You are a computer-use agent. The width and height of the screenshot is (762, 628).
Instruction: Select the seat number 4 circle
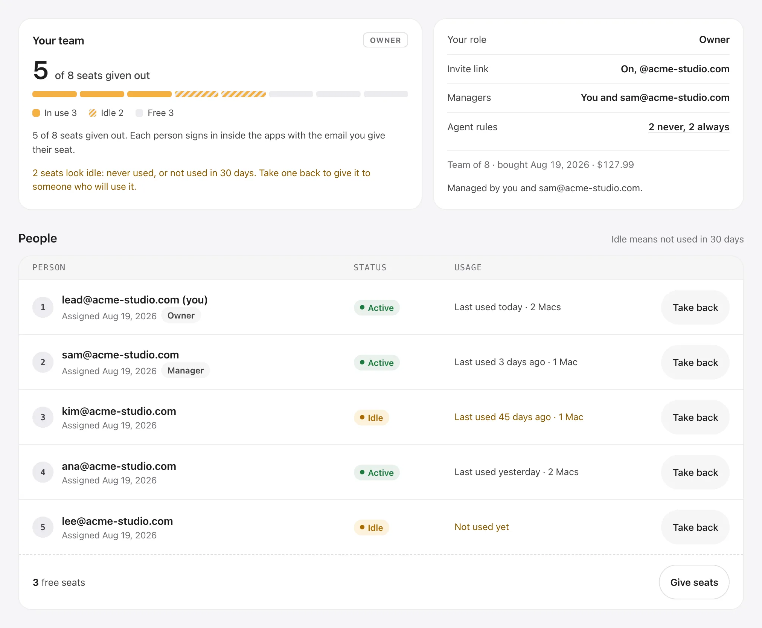(x=43, y=472)
